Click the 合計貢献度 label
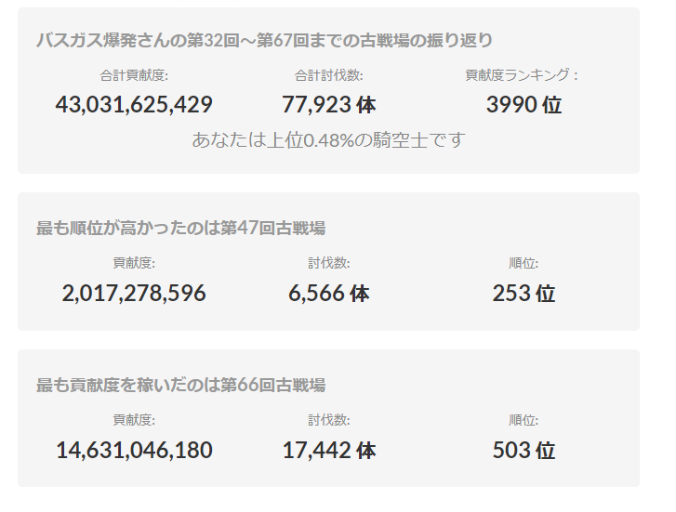This screenshot has height=512, width=676. [134, 75]
